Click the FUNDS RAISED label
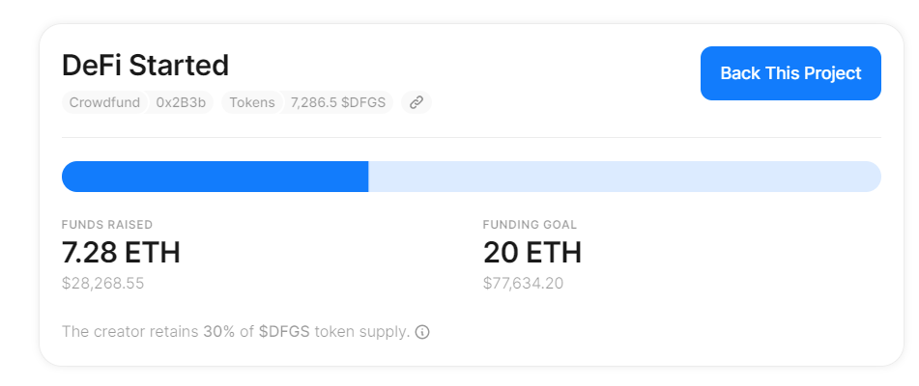Viewport: 919px width, 386px height. [x=107, y=225]
